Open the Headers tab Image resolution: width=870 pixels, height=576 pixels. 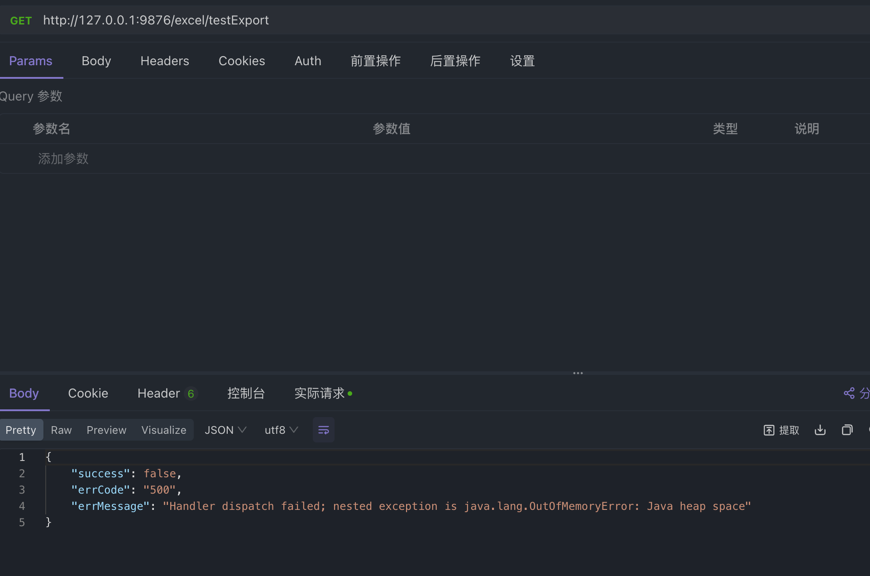tap(165, 61)
